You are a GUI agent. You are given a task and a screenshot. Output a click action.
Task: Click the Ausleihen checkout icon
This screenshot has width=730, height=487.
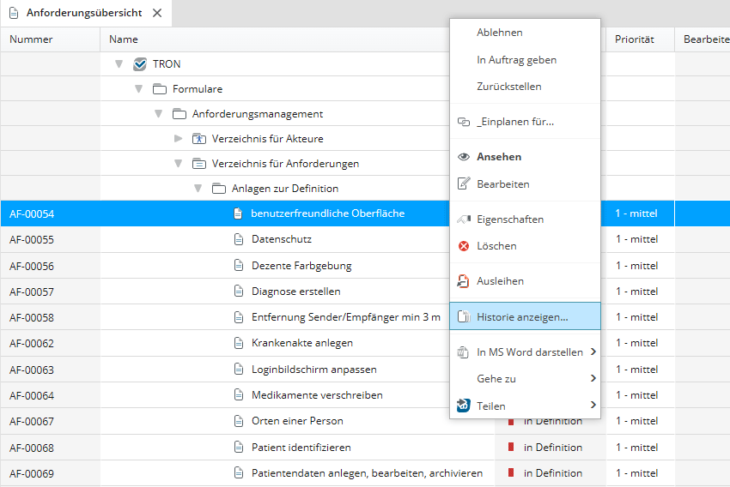tap(464, 281)
